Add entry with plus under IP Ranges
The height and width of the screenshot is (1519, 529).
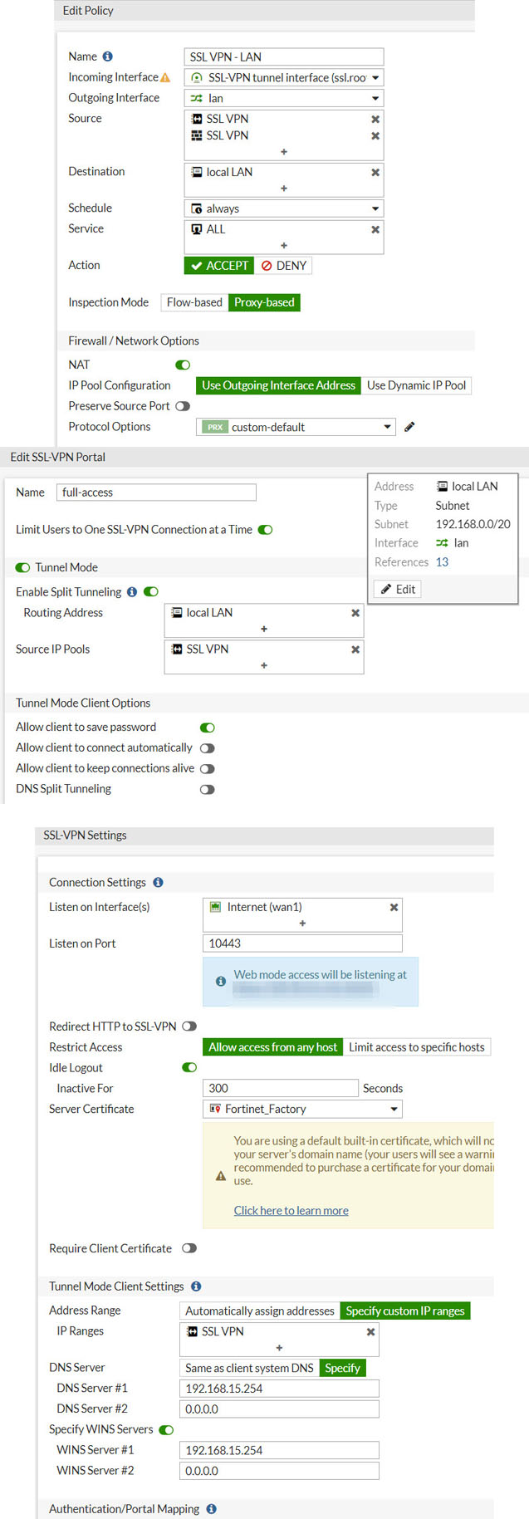coord(279,1347)
